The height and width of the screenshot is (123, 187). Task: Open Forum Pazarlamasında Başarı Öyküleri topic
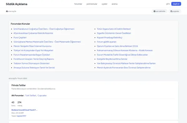tap(32, 55)
